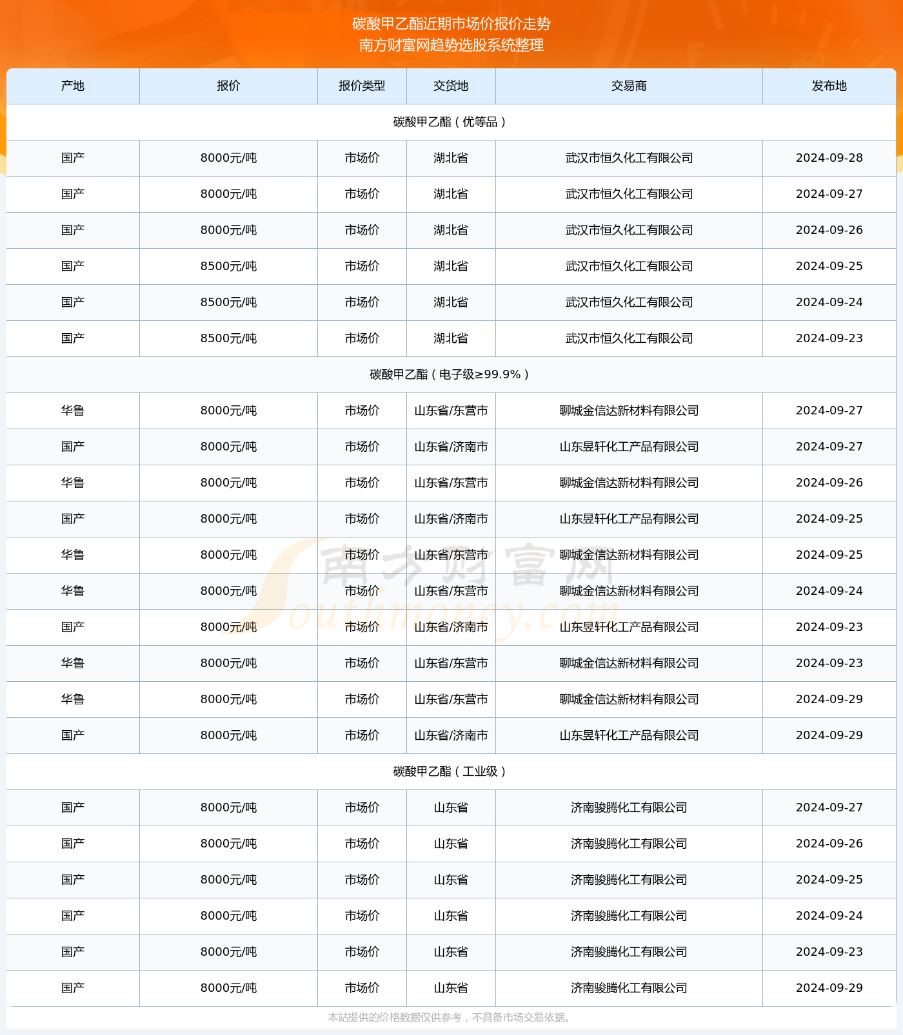Screen dimensions: 903x1035
Task: Select 山东省/东营市 in 聊城金信达 2024-09-27 row
Action: [x=451, y=411]
